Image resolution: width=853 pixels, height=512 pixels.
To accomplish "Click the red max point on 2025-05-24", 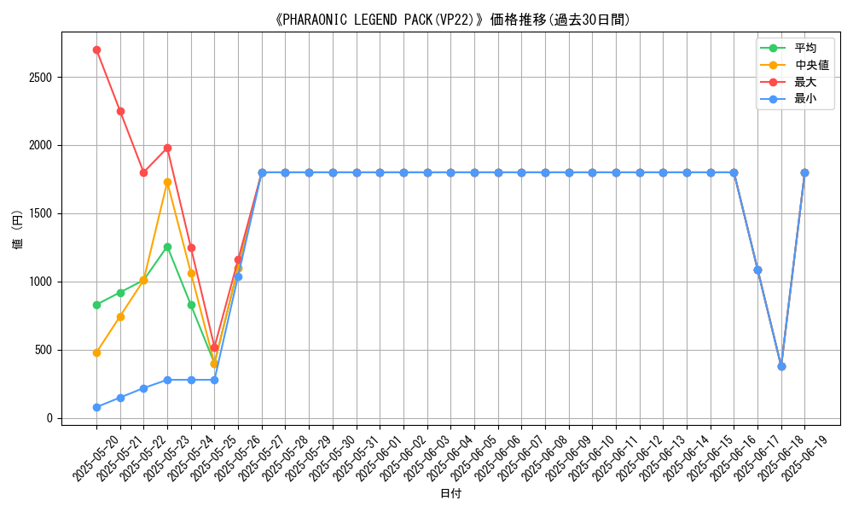I will (191, 248).
